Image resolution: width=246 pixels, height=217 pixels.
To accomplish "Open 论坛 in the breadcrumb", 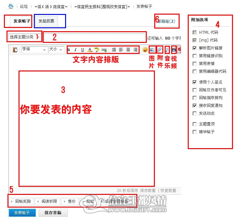I will (x=24, y=6).
